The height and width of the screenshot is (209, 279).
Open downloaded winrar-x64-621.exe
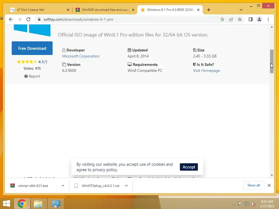(33, 186)
